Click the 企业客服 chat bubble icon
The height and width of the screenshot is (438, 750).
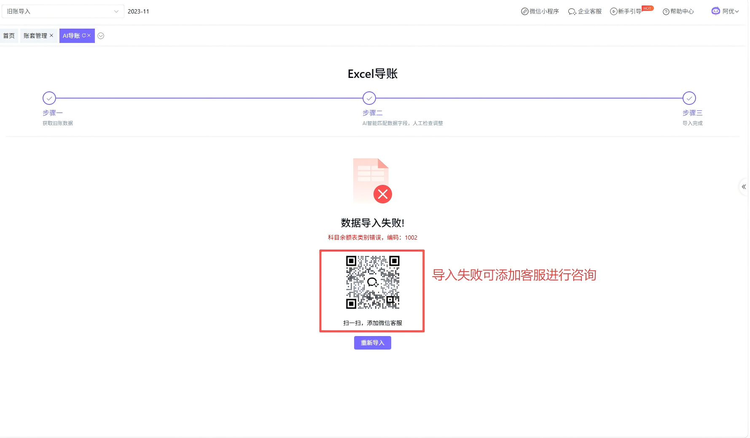[x=572, y=11]
